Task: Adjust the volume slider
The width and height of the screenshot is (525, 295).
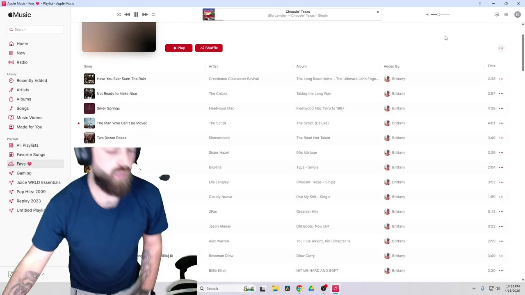Action: pyautogui.click(x=441, y=15)
